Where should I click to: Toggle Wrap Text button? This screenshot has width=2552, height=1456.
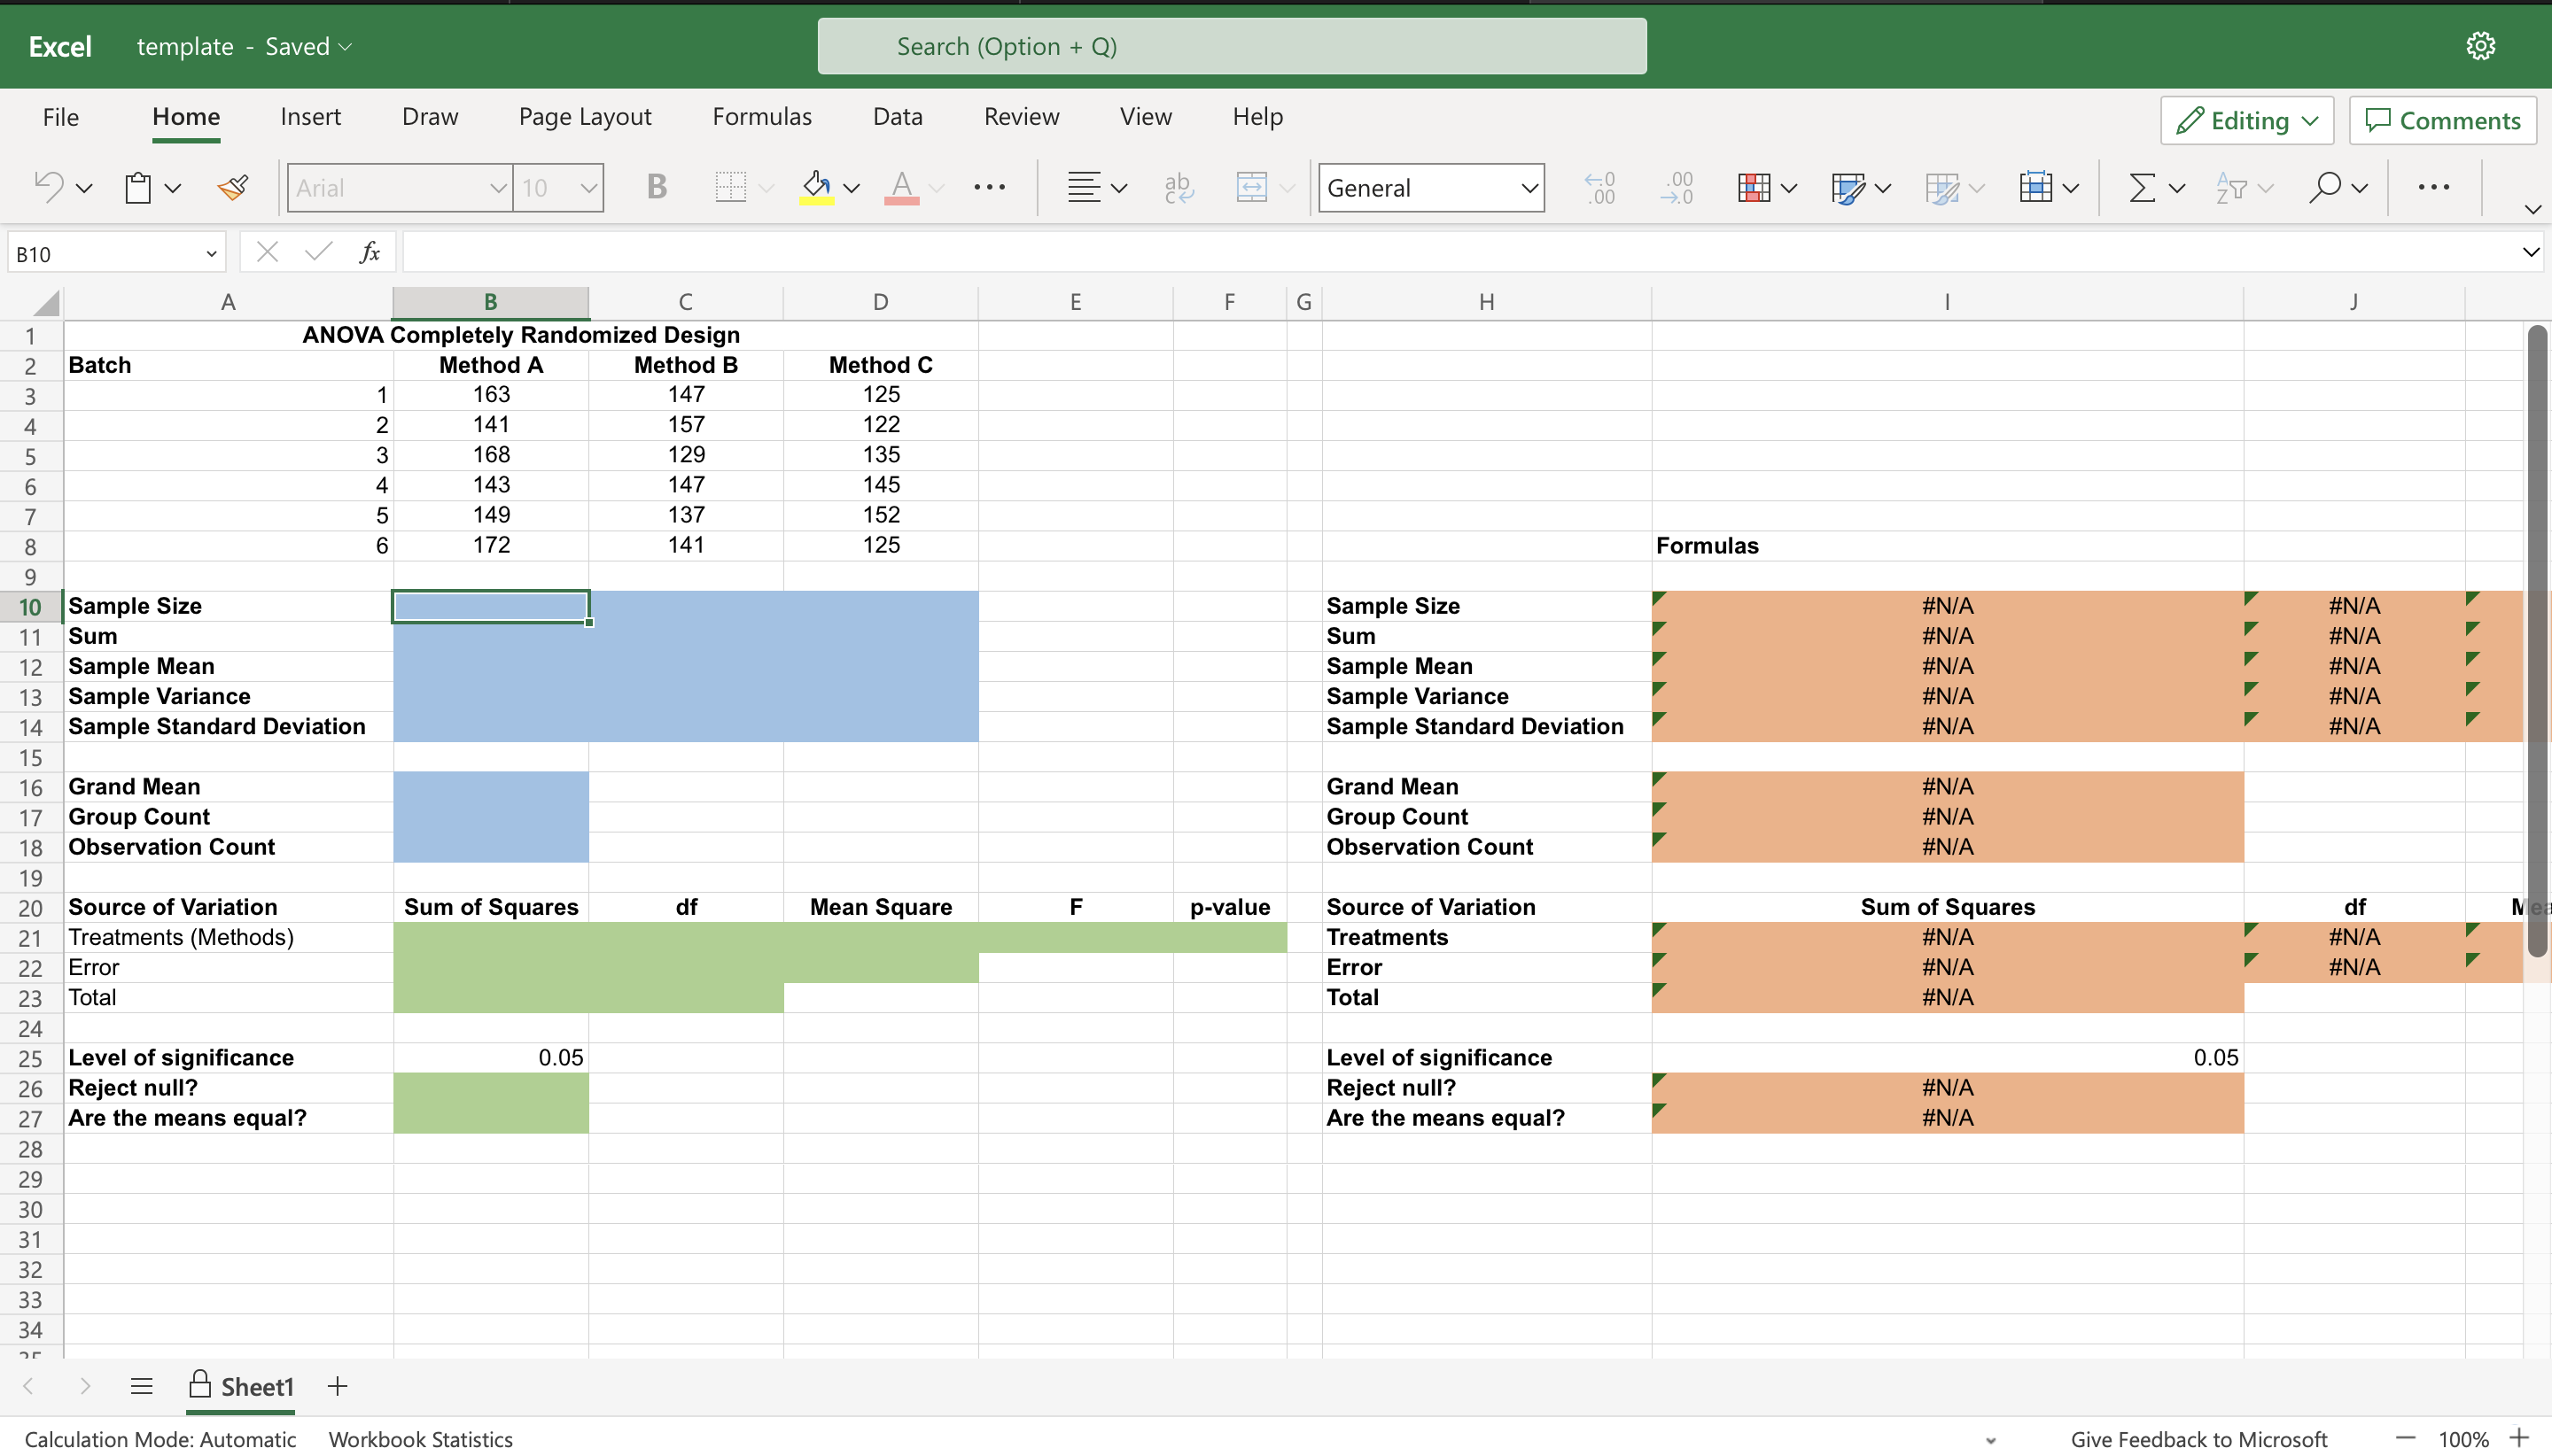tap(1179, 187)
